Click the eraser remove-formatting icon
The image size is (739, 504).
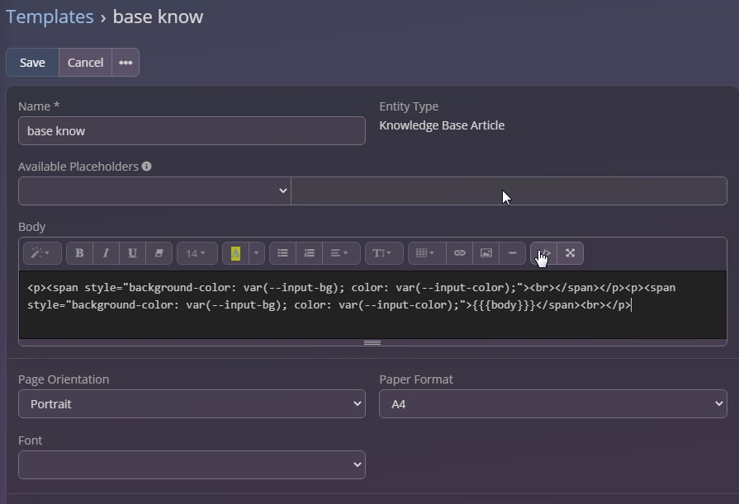(159, 253)
